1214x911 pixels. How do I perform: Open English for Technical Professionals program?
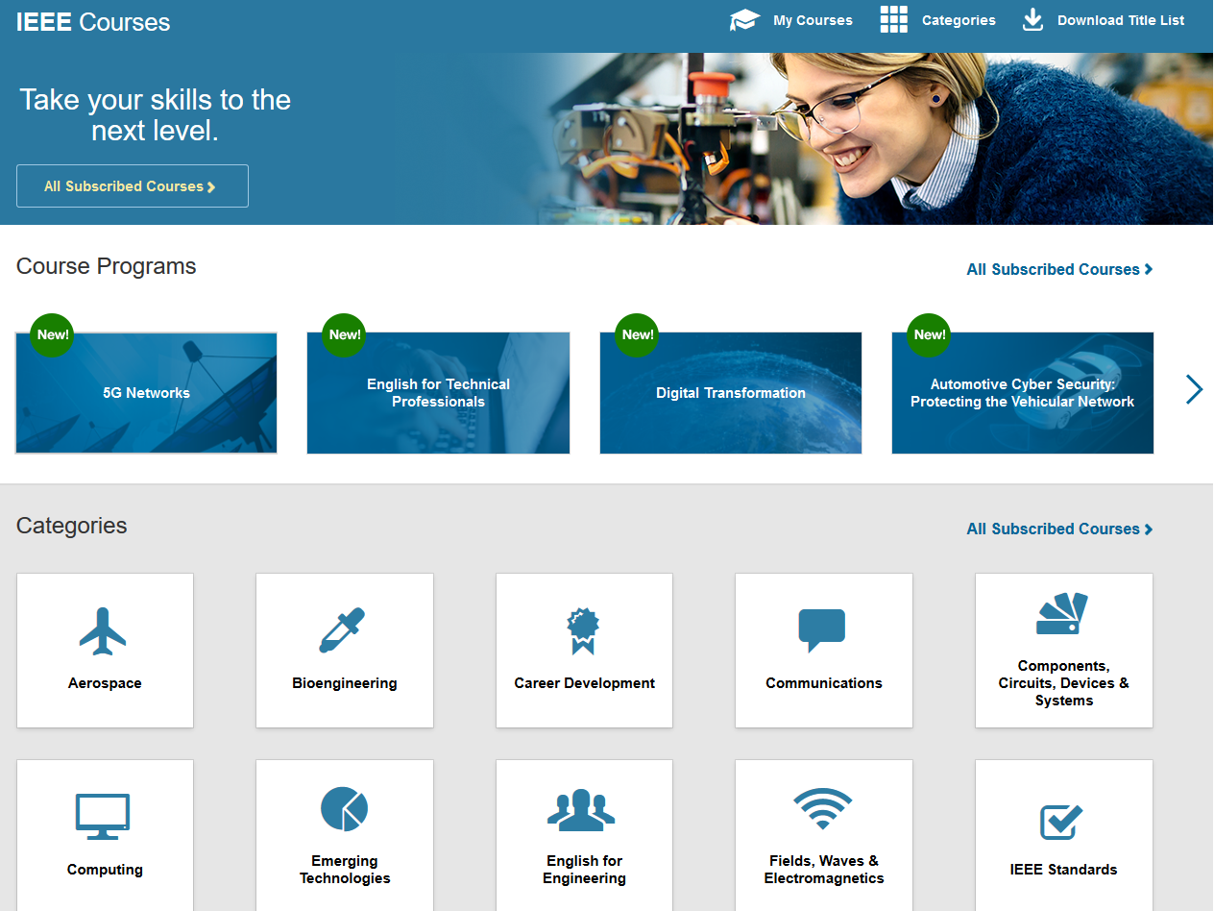pyautogui.click(x=438, y=393)
